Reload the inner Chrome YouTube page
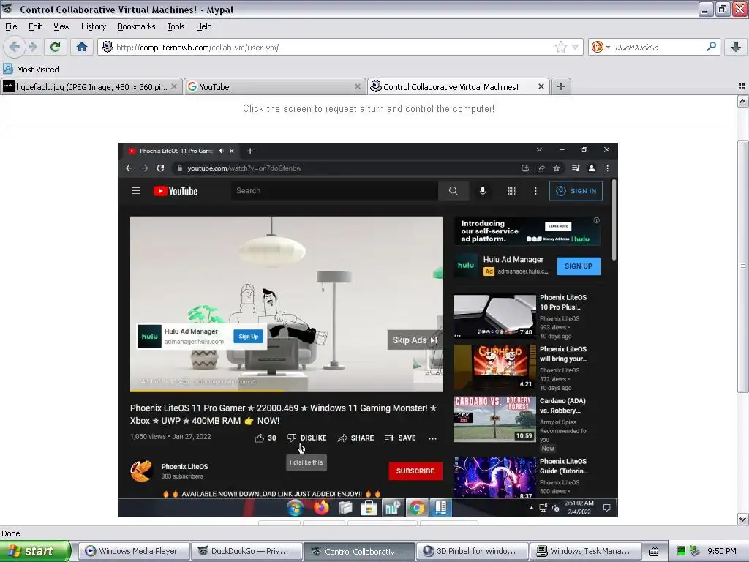The width and height of the screenshot is (749, 562). pos(160,168)
